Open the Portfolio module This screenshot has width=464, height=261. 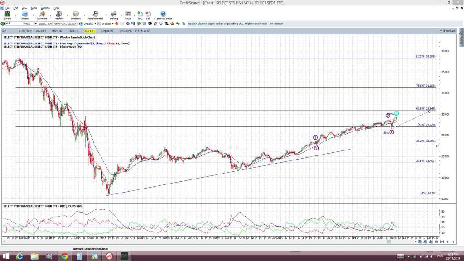(58, 15)
